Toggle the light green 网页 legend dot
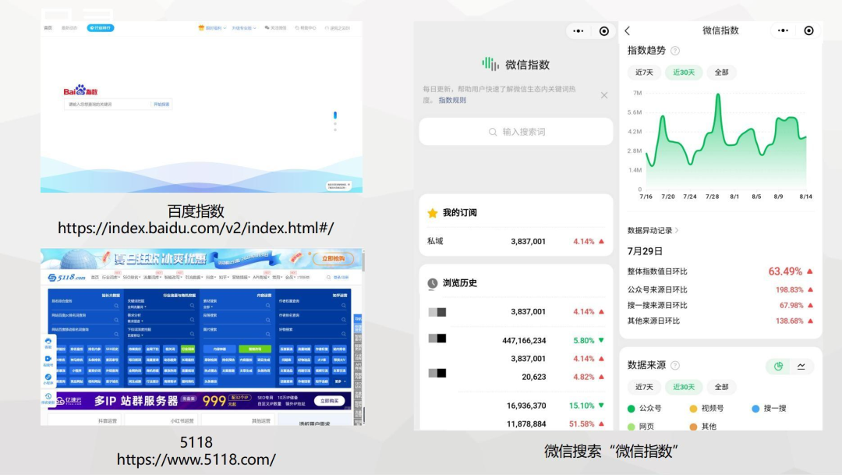 [x=631, y=427]
